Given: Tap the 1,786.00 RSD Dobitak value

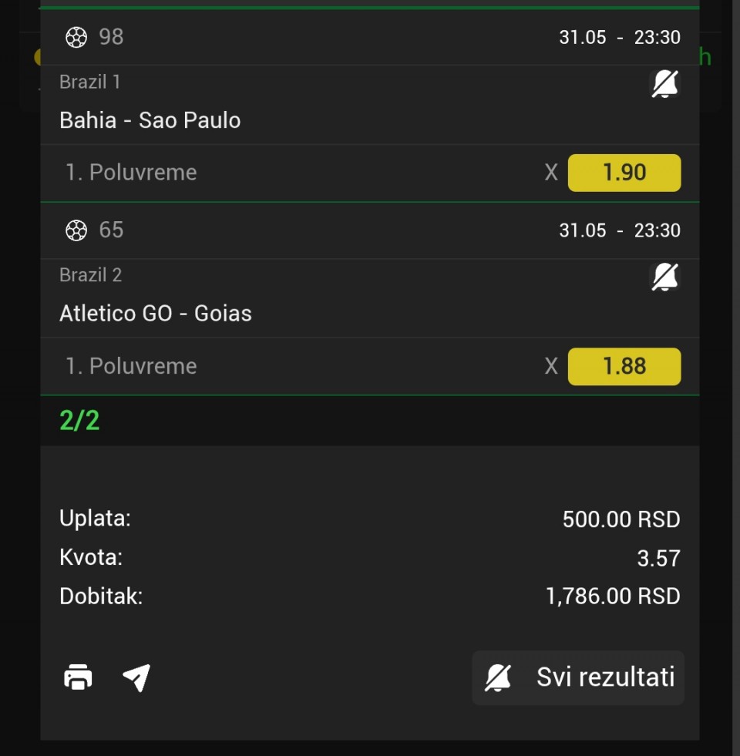Looking at the screenshot, I should pyautogui.click(x=613, y=596).
